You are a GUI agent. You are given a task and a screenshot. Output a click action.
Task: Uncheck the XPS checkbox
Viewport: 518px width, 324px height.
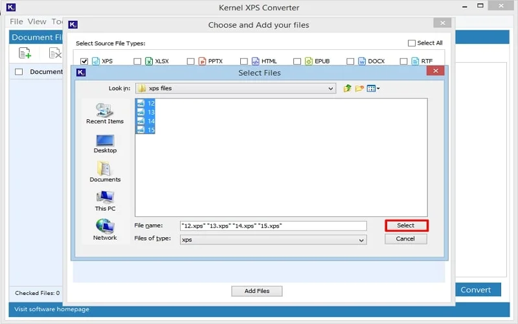tap(84, 61)
